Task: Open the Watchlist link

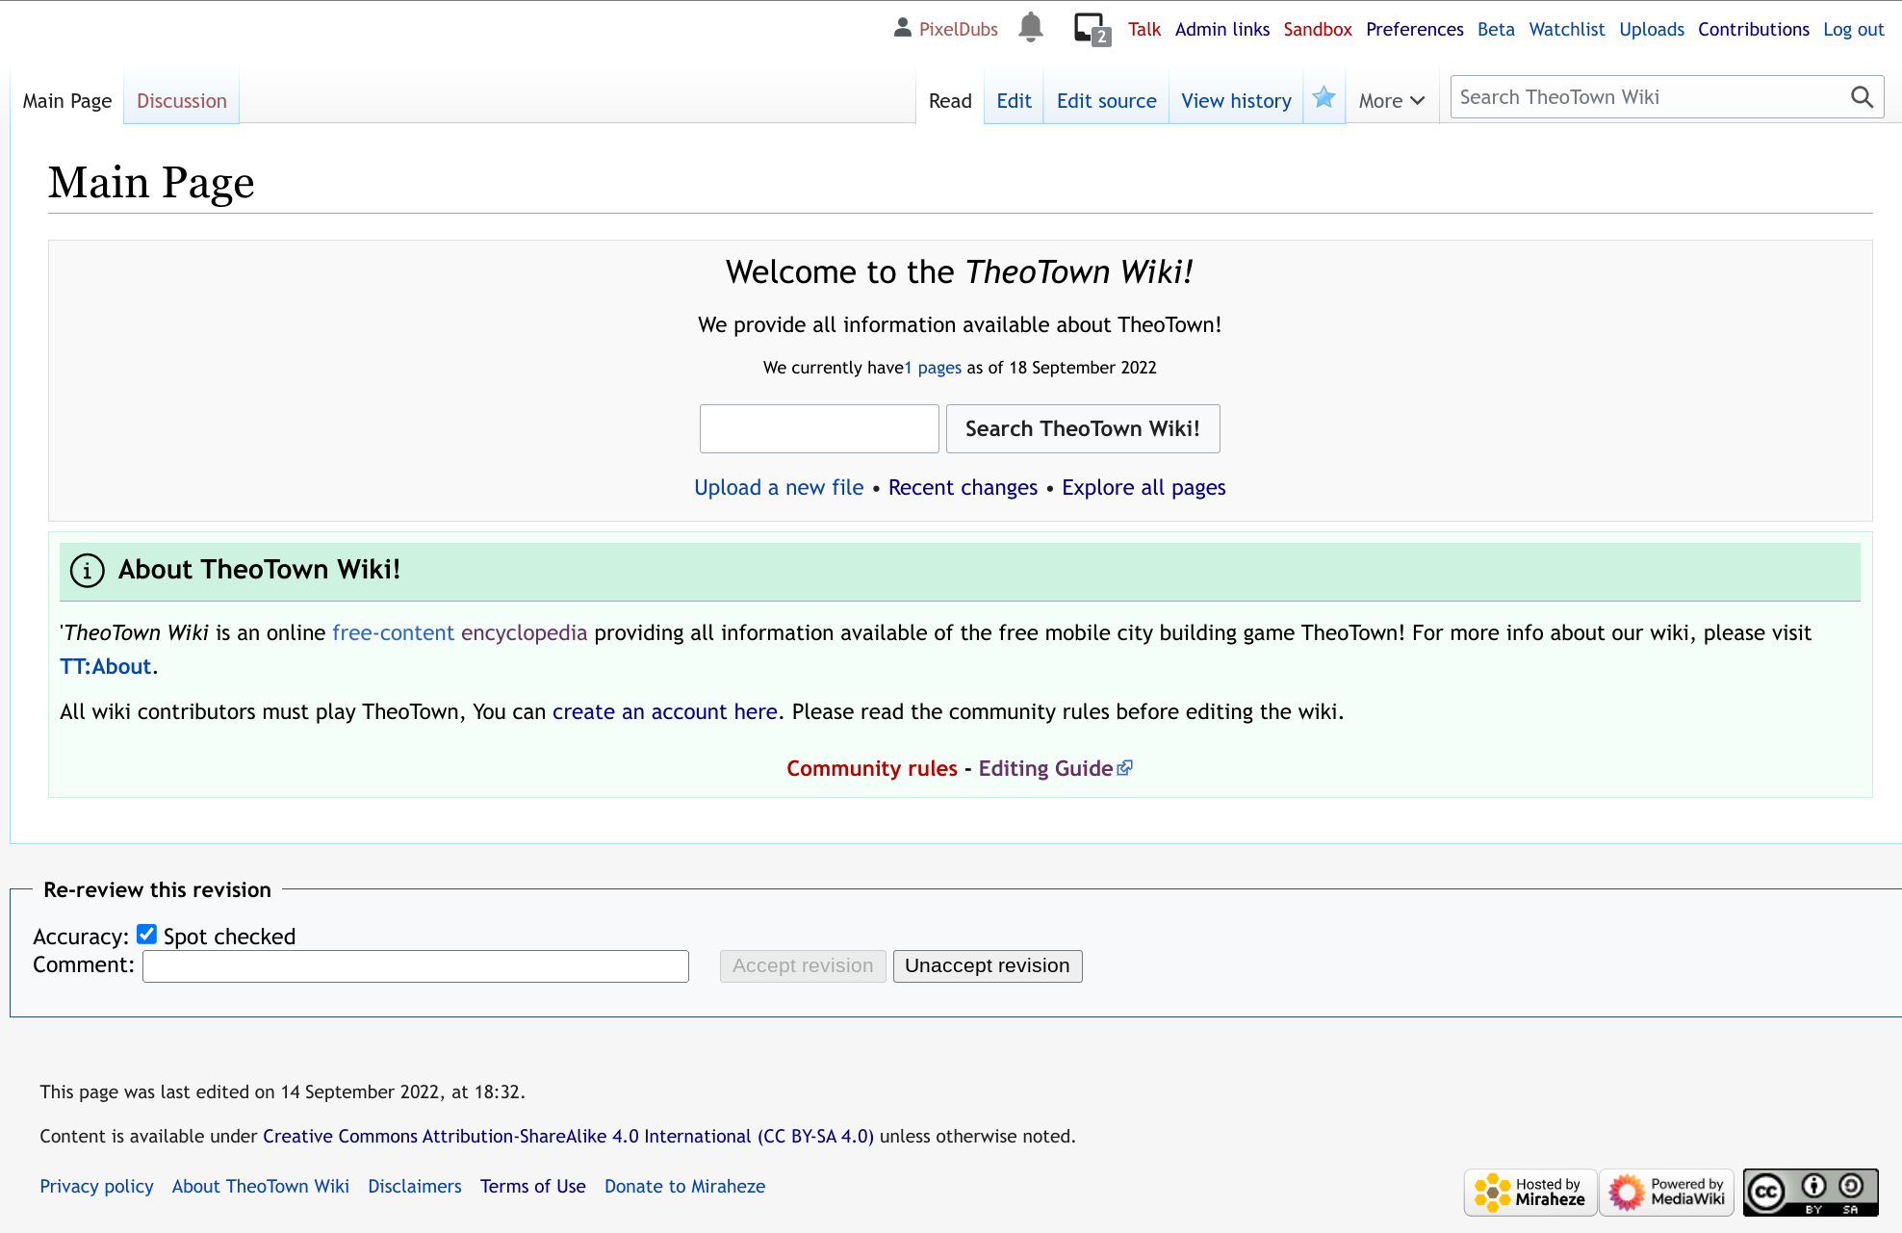Action: 1567,30
